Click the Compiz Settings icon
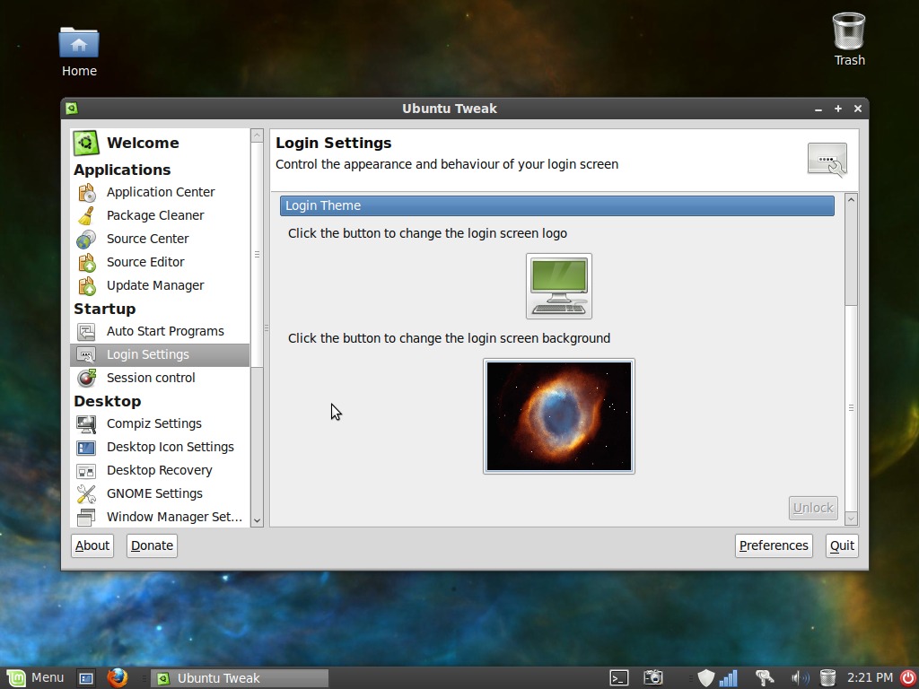Image resolution: width=919 pixels, height=689 pixels. coord(87,424)
